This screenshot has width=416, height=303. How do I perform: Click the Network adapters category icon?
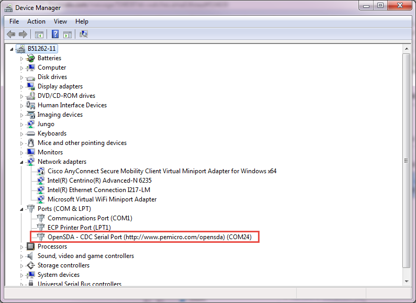[31, 162]
